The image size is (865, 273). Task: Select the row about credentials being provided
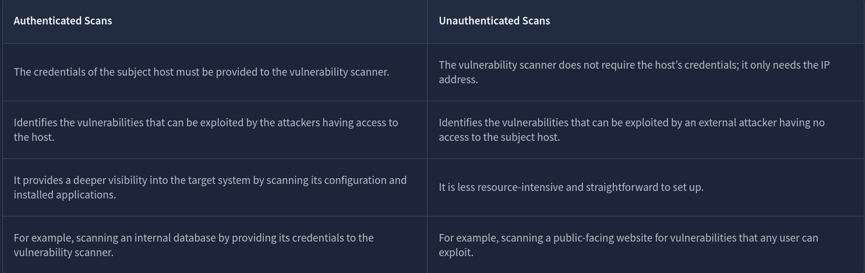(202, 72)
